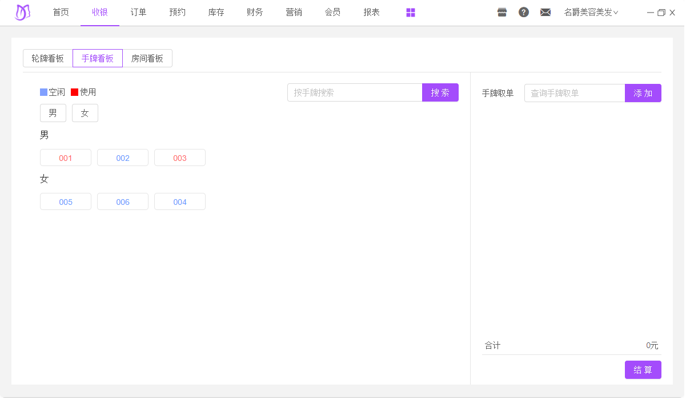This screenshot has height=400, width=686.
Task: Open the mail messages icon
Action: point(545,13)
